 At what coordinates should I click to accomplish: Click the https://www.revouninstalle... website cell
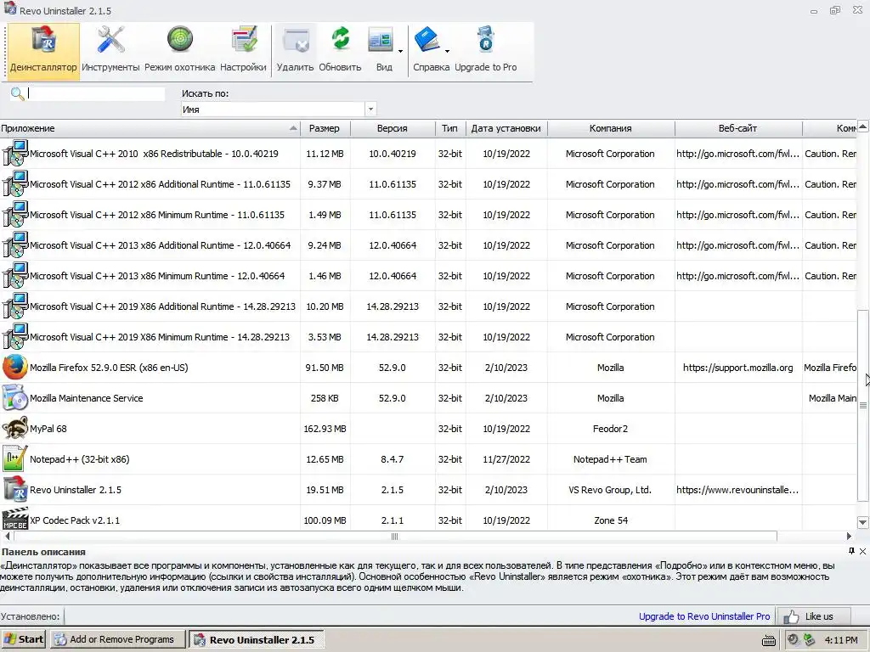pos(738,490)
